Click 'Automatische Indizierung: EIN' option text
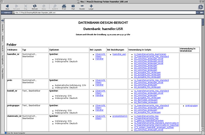Screen dimensions: 205x135 pyautogui.click(x=70, y=85)
